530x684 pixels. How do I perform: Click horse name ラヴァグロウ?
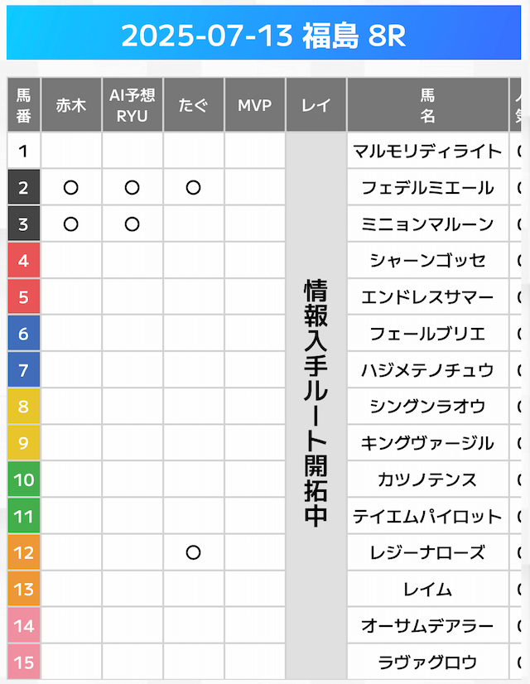(427, 662)
